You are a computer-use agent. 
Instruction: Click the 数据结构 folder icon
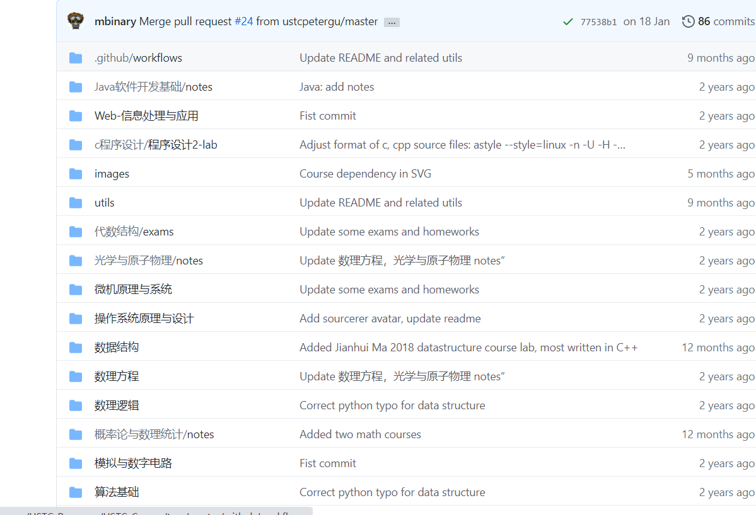75,347
